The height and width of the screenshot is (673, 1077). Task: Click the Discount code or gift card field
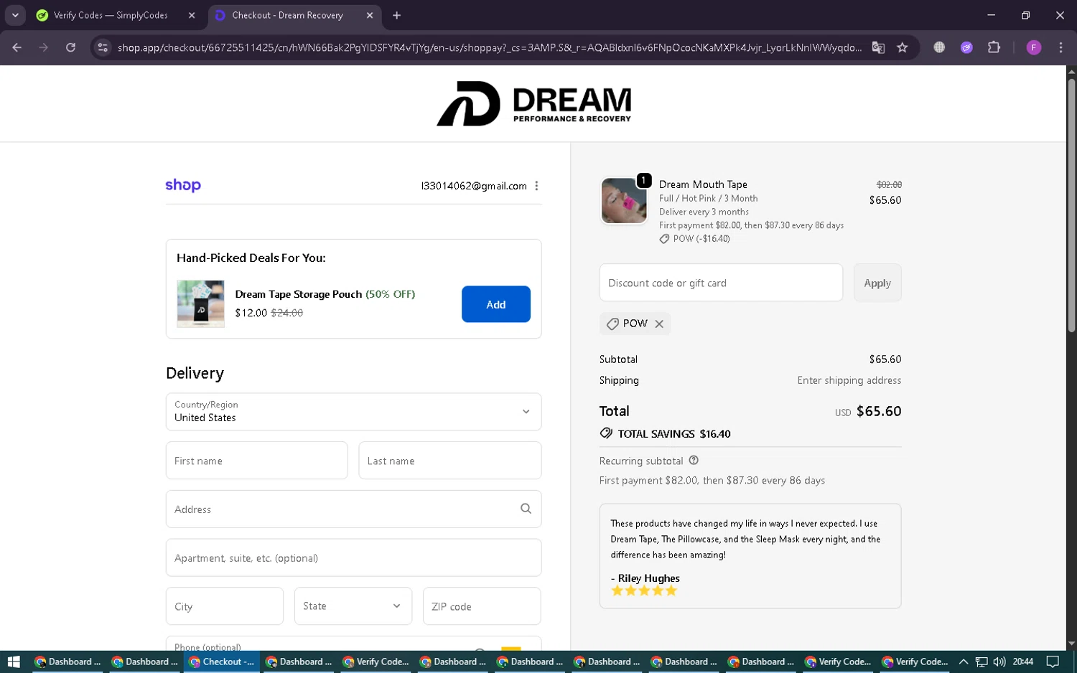pos(721,283)
